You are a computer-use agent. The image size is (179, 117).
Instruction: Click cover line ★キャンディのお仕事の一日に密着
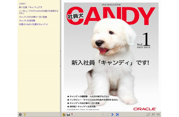pos(83,103)
